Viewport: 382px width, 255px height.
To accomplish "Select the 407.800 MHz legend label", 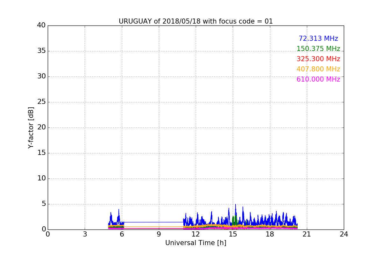I will tap(318, 69).
